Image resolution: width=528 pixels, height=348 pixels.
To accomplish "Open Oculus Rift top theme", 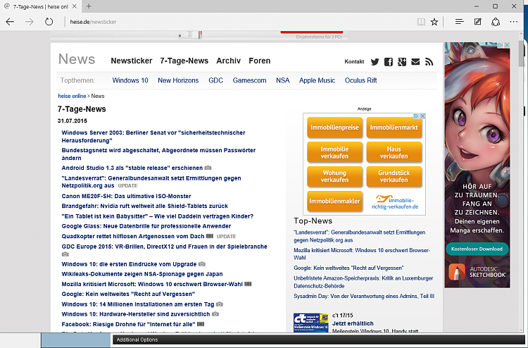I will tap(360, 80).
